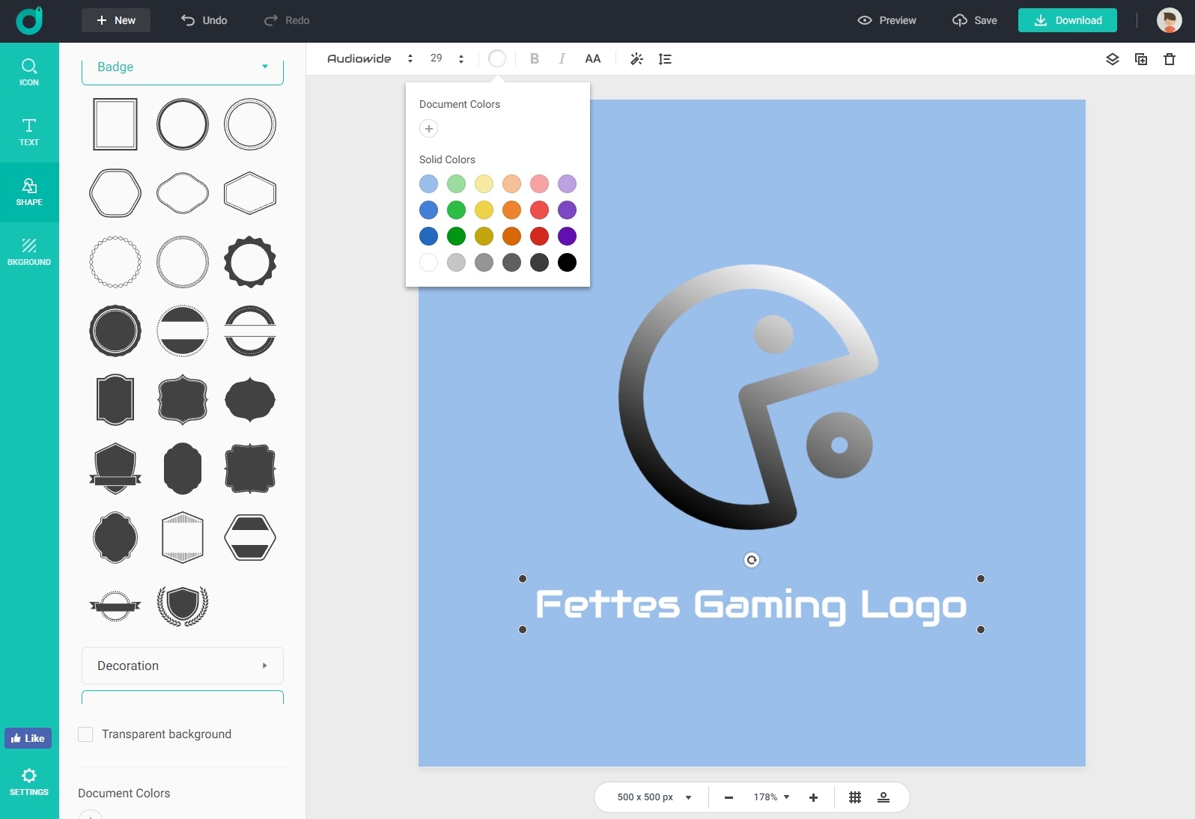The width and height of the screenshot is (1195, 819).
Task: Open line spacing settings icon
Action: click(665, 59)
